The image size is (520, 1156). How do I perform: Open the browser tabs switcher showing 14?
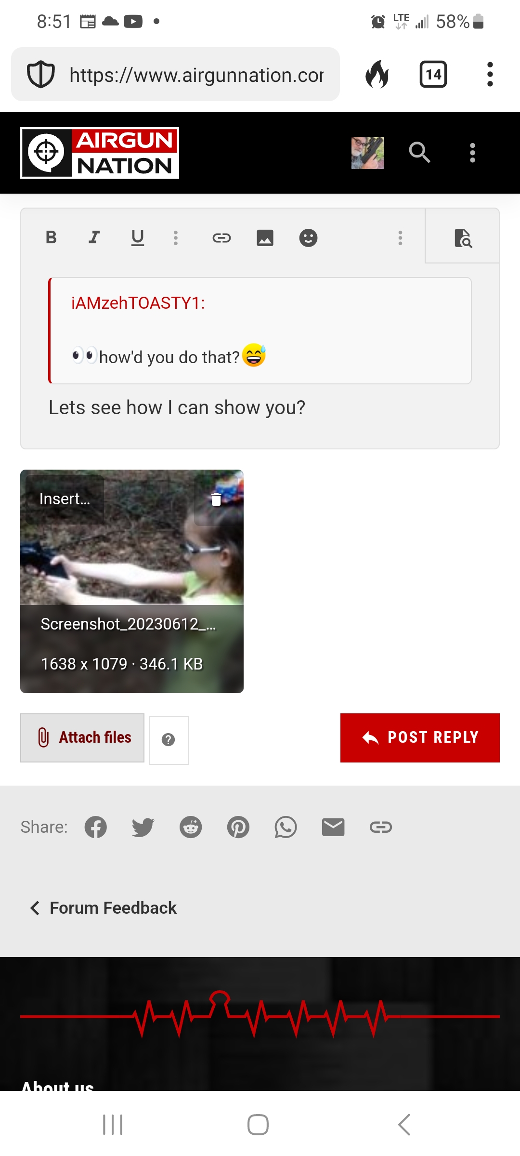[433, 75]
